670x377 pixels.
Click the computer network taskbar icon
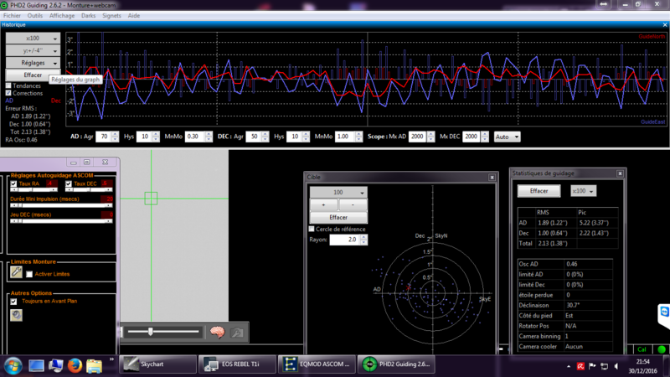(x=55, y=365)
